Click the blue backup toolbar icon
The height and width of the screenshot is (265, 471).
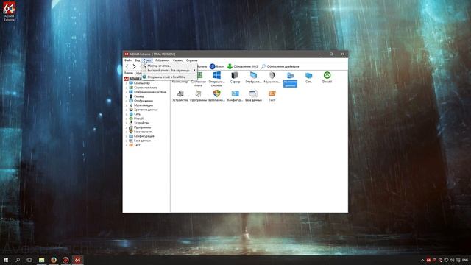click(212, 66)
